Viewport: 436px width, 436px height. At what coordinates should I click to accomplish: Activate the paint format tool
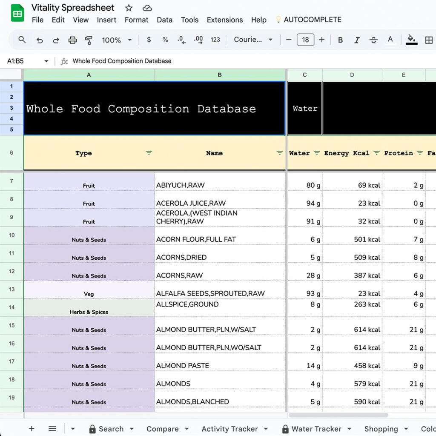(x=89, y=40)
